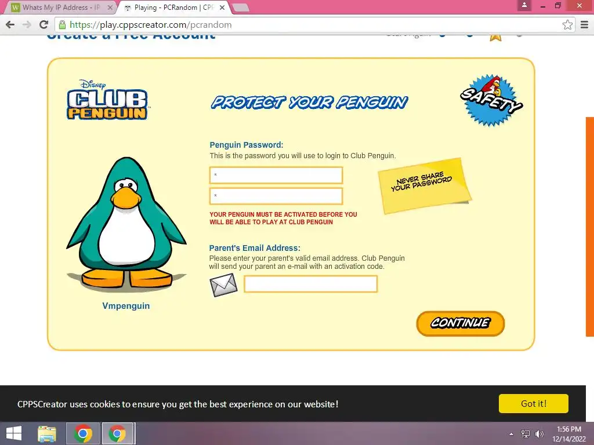Click the Penguin Password heading
Image resolution: width=594 pixels, height=445 pixels.
[246, 145]
